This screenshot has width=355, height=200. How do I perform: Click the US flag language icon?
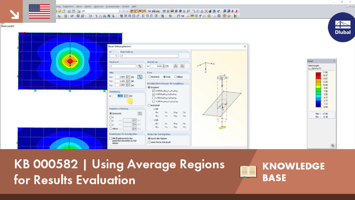pos(39,11)
